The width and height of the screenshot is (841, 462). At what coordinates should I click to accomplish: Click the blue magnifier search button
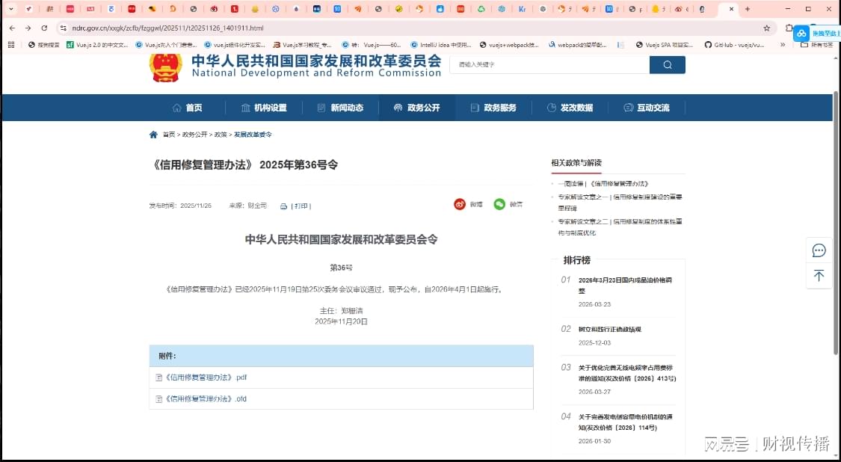click(x=667, y=65)
